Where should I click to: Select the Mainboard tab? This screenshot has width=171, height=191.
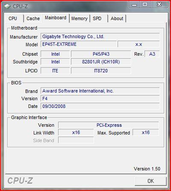(56, 18)
